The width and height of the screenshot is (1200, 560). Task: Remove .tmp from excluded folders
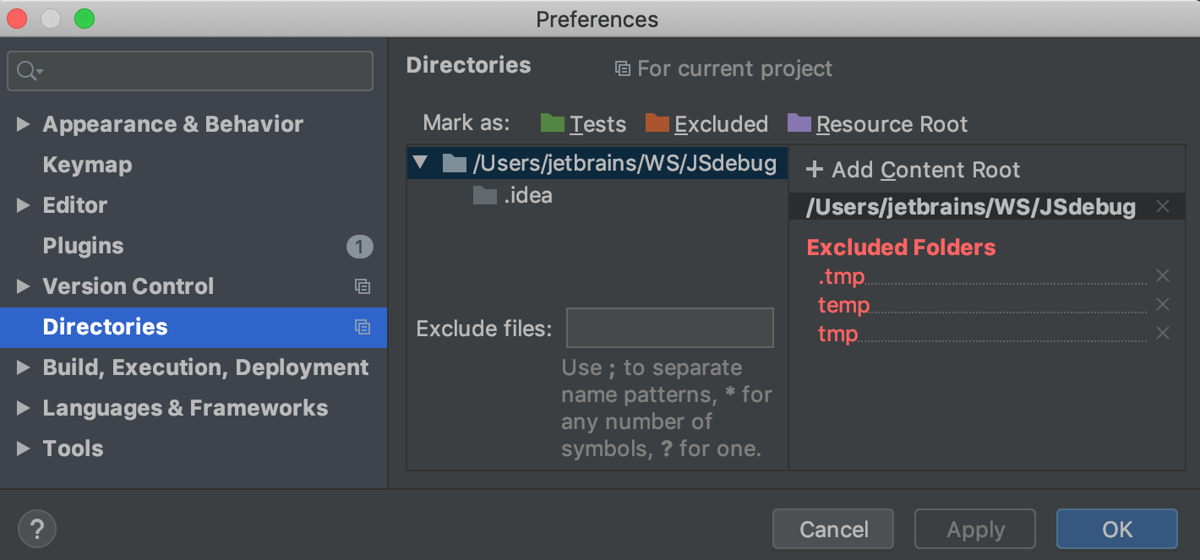point(1163,276)
